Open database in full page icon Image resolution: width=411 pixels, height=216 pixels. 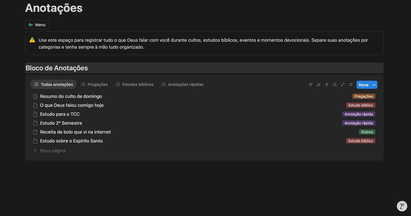click(343, 85)
